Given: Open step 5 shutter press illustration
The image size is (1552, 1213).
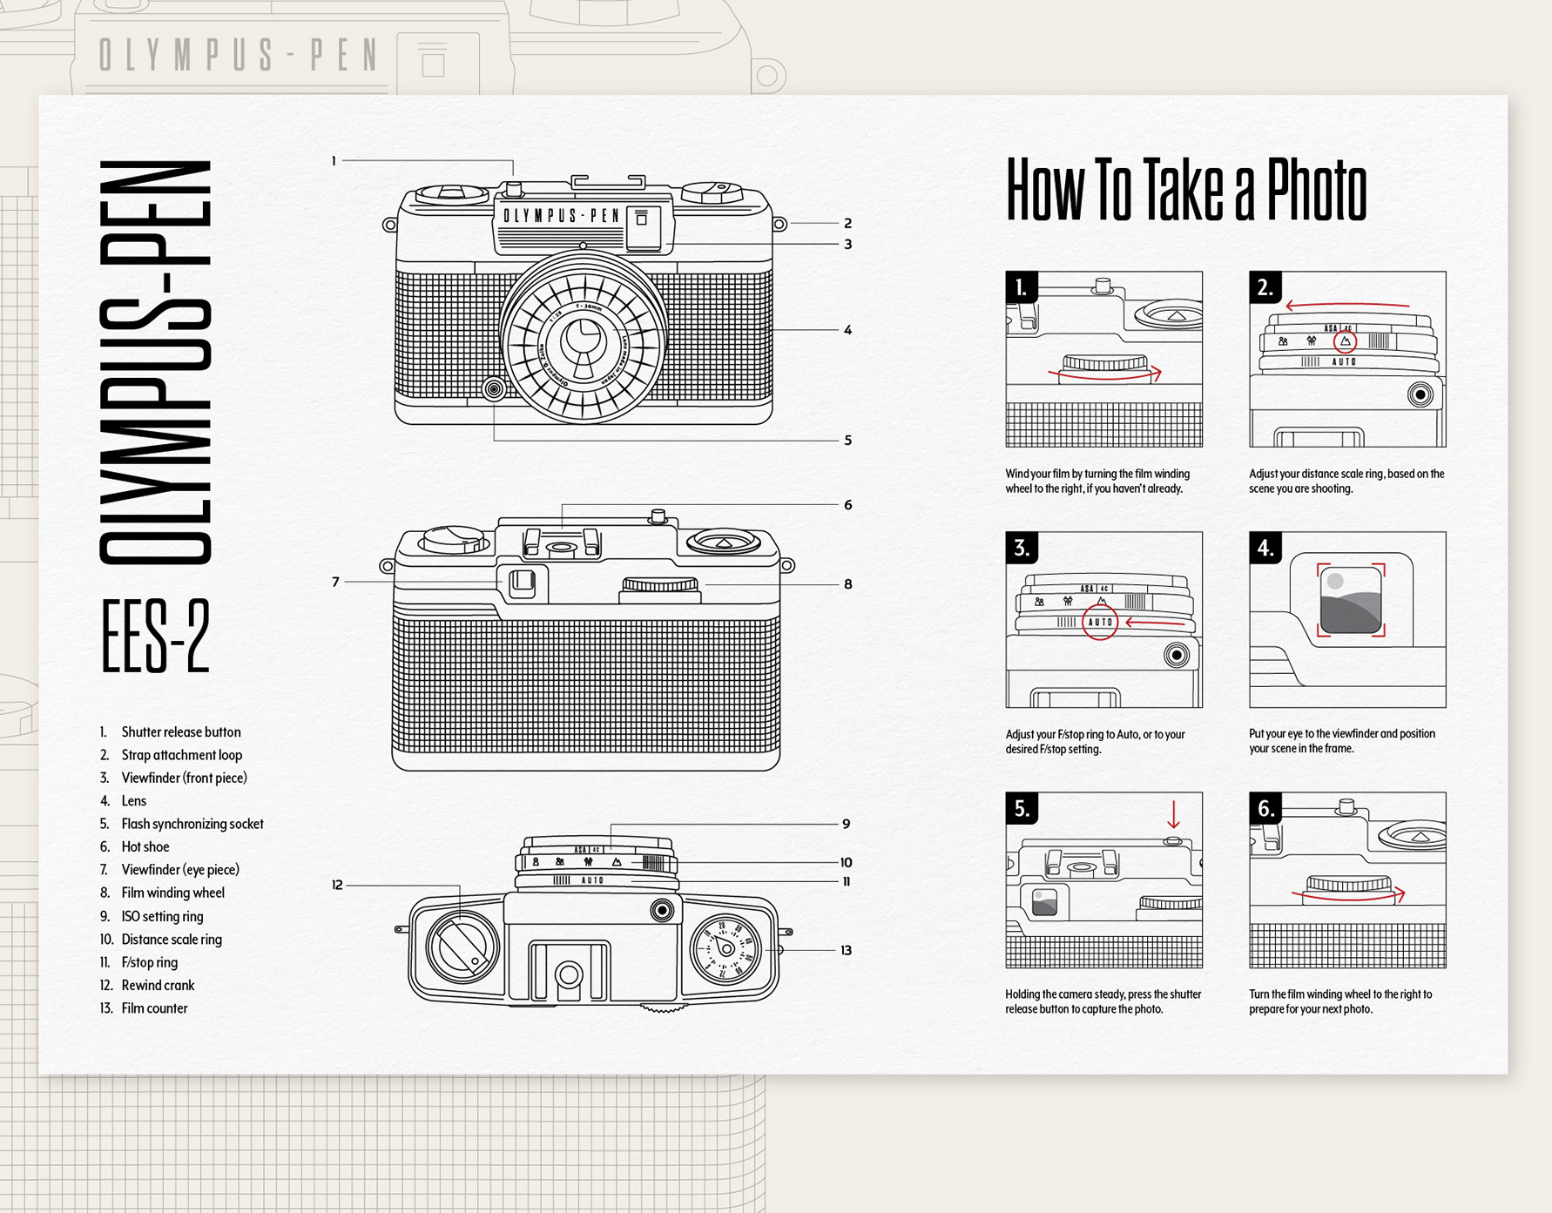Looking at the screenshot, I should tap(1103, 879).
